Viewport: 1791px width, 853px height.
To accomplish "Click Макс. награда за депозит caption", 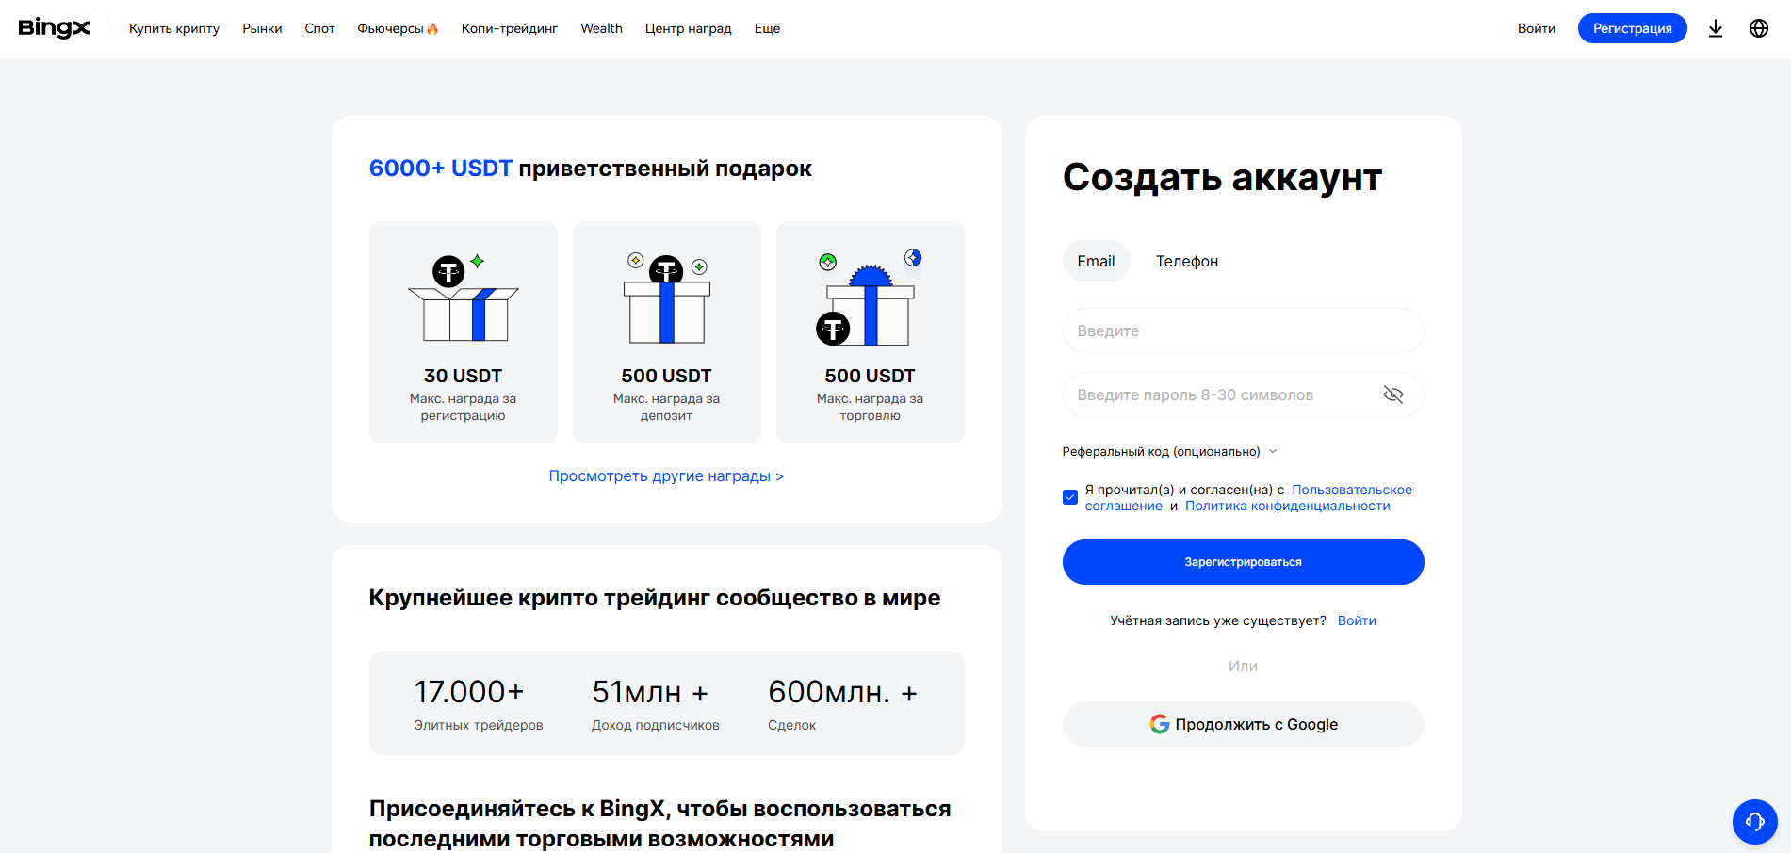I will (x=667, y=407).
